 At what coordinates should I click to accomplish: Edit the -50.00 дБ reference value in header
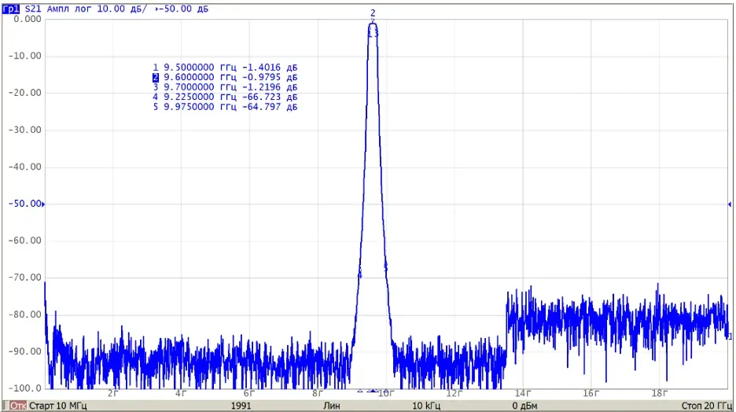click(x=183, y=9)
